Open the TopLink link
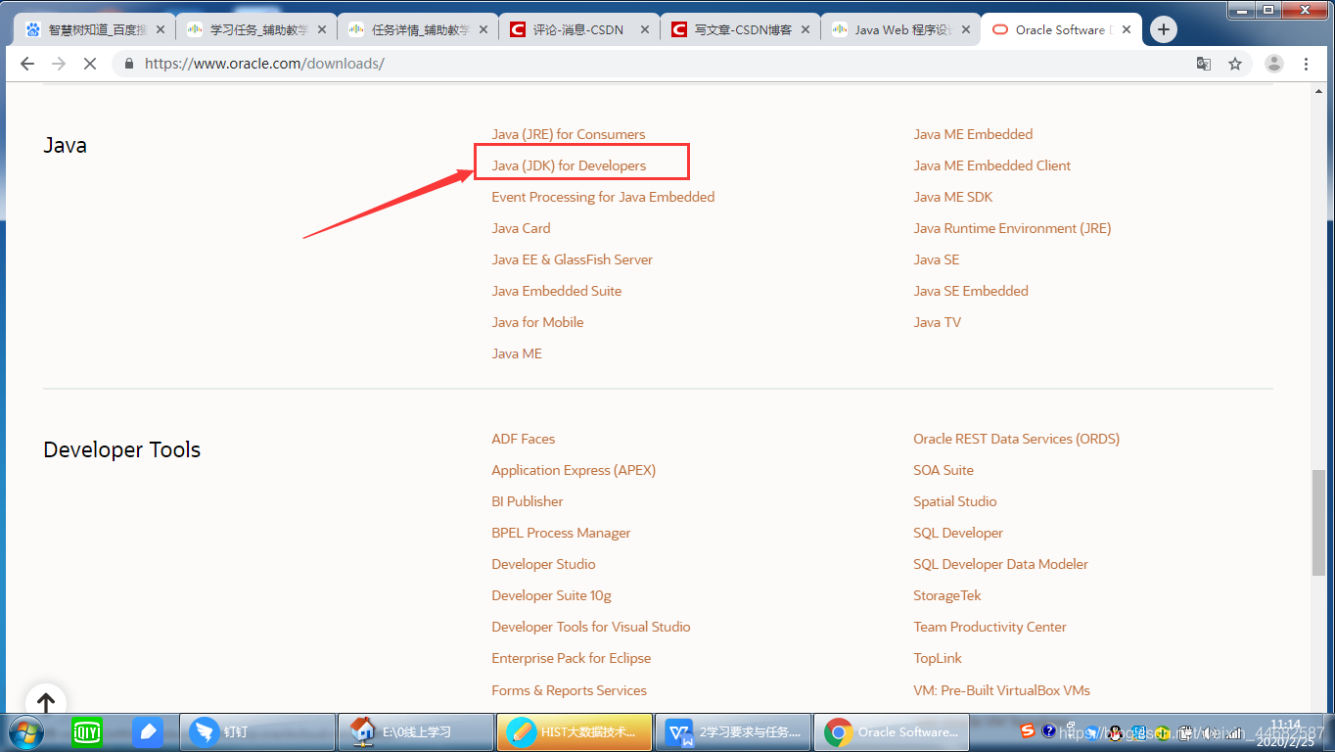Image resolution: width=1335 pixels, height=752 pixels. click(x=938, y=658)
